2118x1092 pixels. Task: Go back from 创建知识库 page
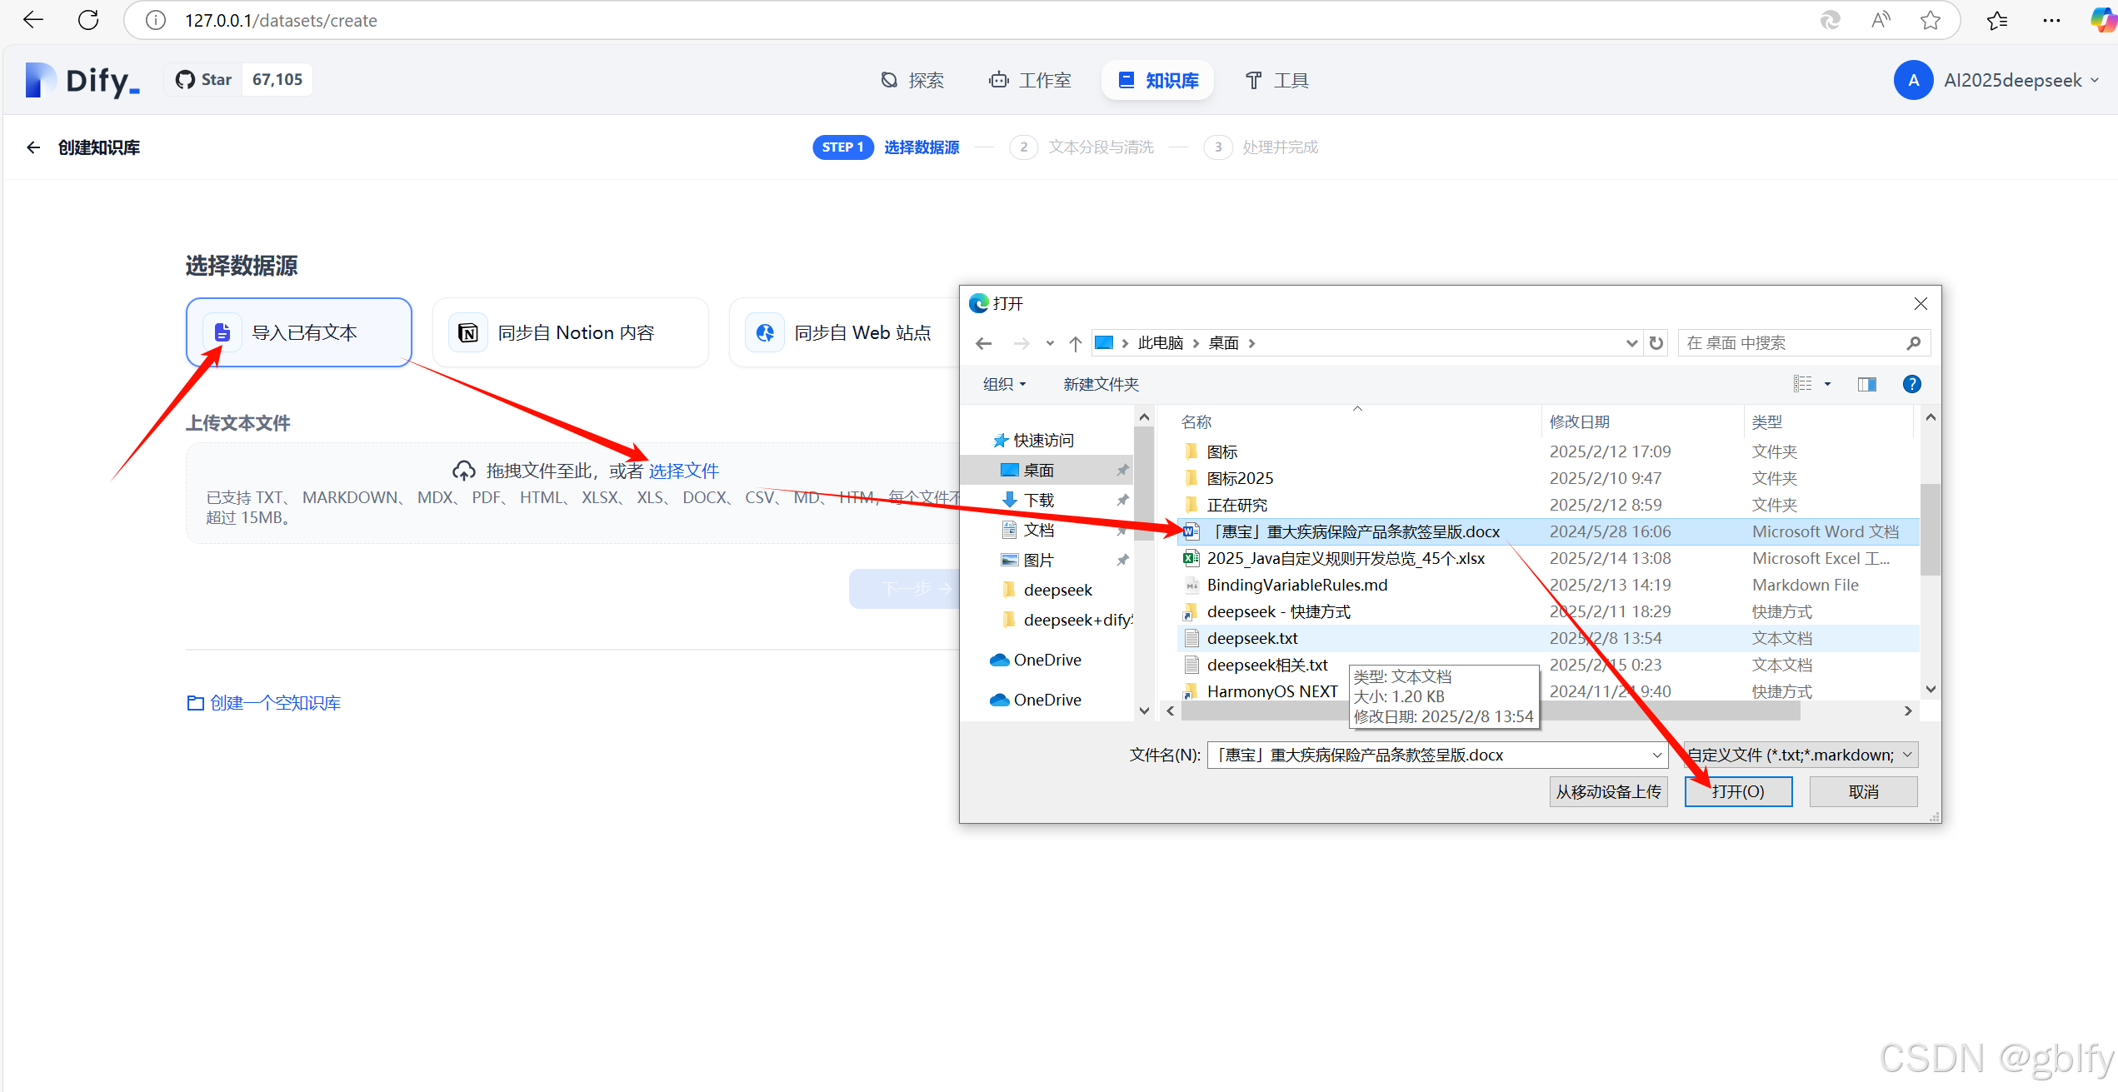point(33,147)
